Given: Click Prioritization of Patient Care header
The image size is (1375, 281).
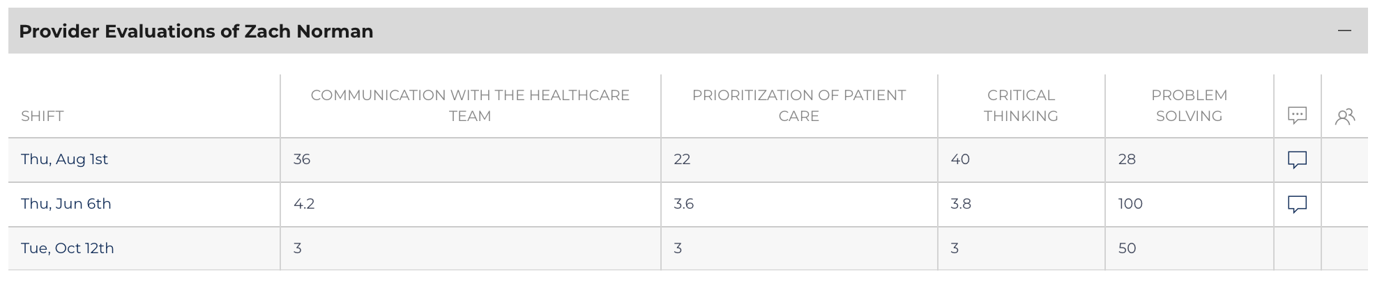Looking at the screenshot, I should point(799,106).
